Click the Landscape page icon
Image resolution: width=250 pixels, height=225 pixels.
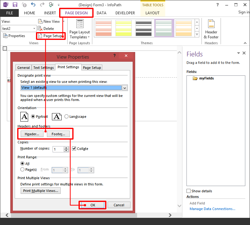point(57,117)
